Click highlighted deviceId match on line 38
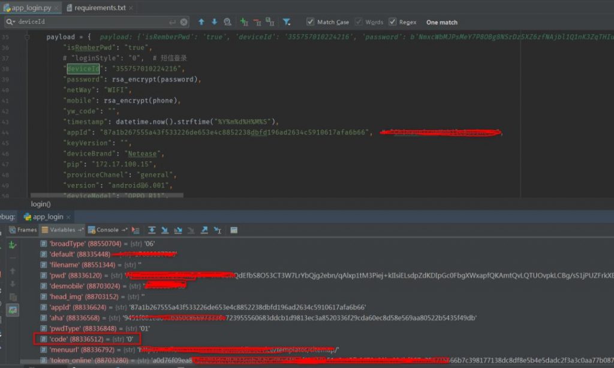The height and width of the screenshot is (368, 614). tap(83, 69)
